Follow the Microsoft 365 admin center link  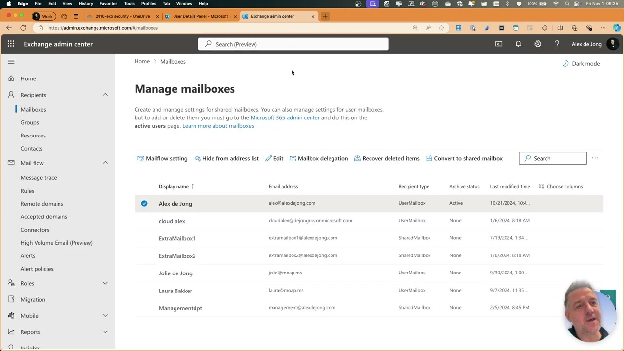coord(285,117)
